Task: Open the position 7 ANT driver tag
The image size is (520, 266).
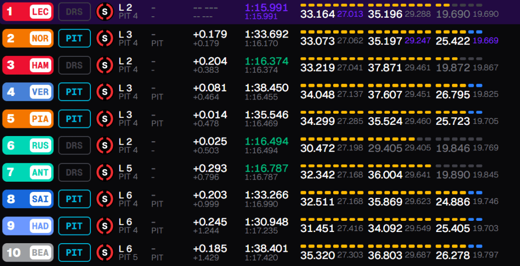Action: 28,172
